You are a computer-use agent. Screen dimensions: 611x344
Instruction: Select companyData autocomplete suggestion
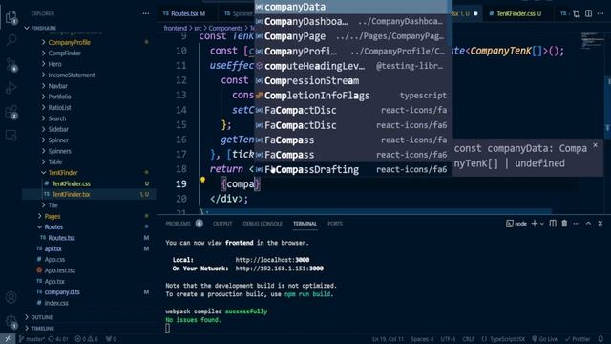[352, 7]
